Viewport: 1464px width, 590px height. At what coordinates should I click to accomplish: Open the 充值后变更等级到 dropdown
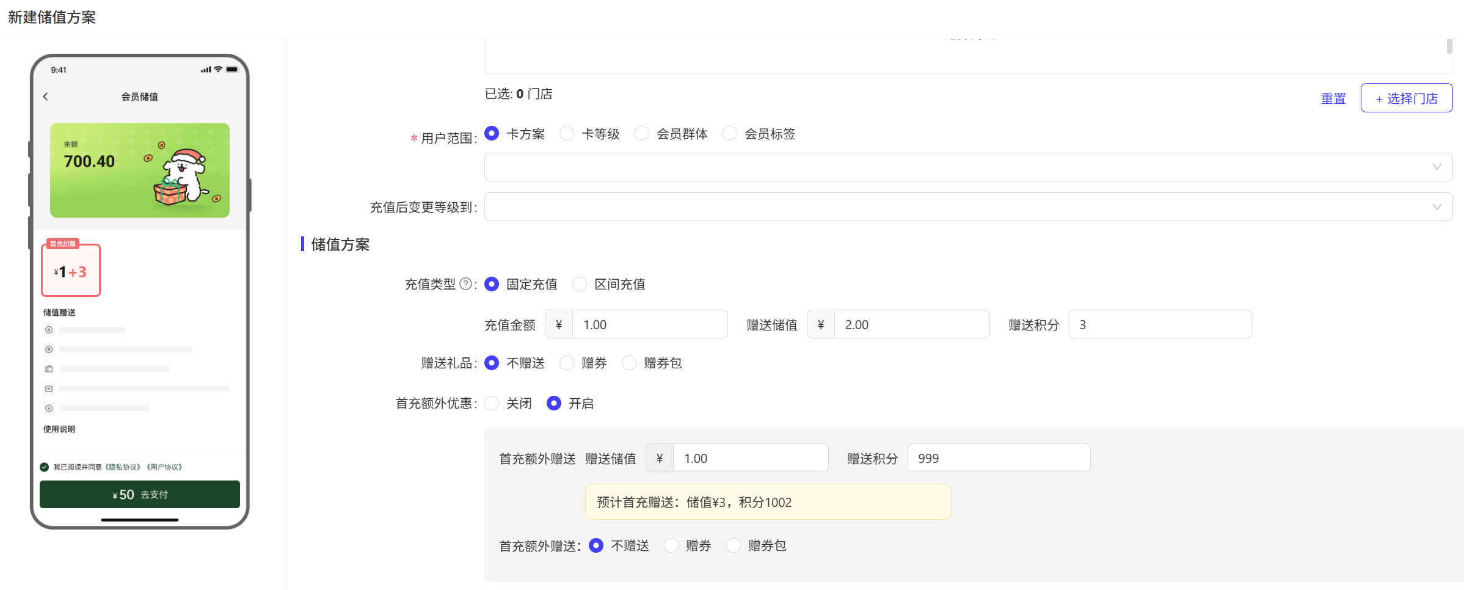[968, 207]
